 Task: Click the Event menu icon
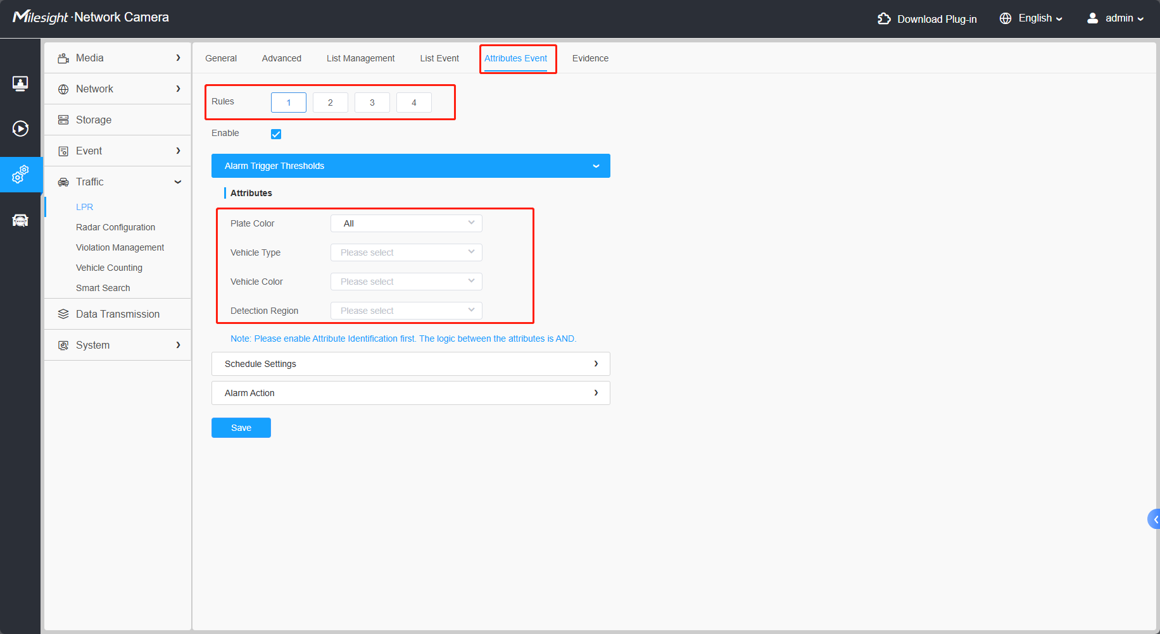coord(63,151)
